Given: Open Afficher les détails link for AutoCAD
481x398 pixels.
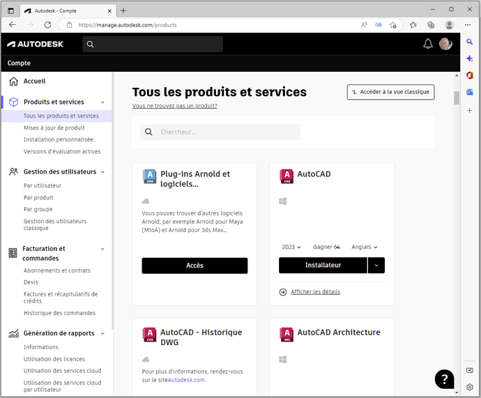Looking at the screenshot, I should pyautogui.click(x=315, y=292).
